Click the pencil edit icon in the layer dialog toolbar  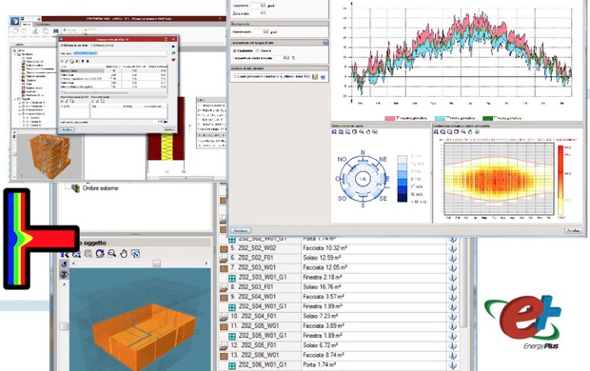pyautogui.click(x=67, y=61)
